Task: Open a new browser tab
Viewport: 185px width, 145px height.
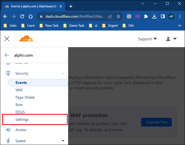Action: tap(71, 6)
